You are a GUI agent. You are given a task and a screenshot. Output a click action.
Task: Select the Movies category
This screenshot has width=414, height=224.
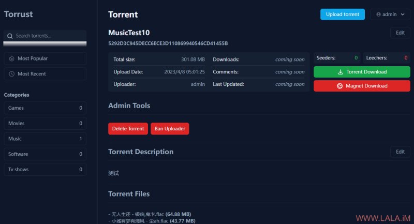tap(45, 123)
